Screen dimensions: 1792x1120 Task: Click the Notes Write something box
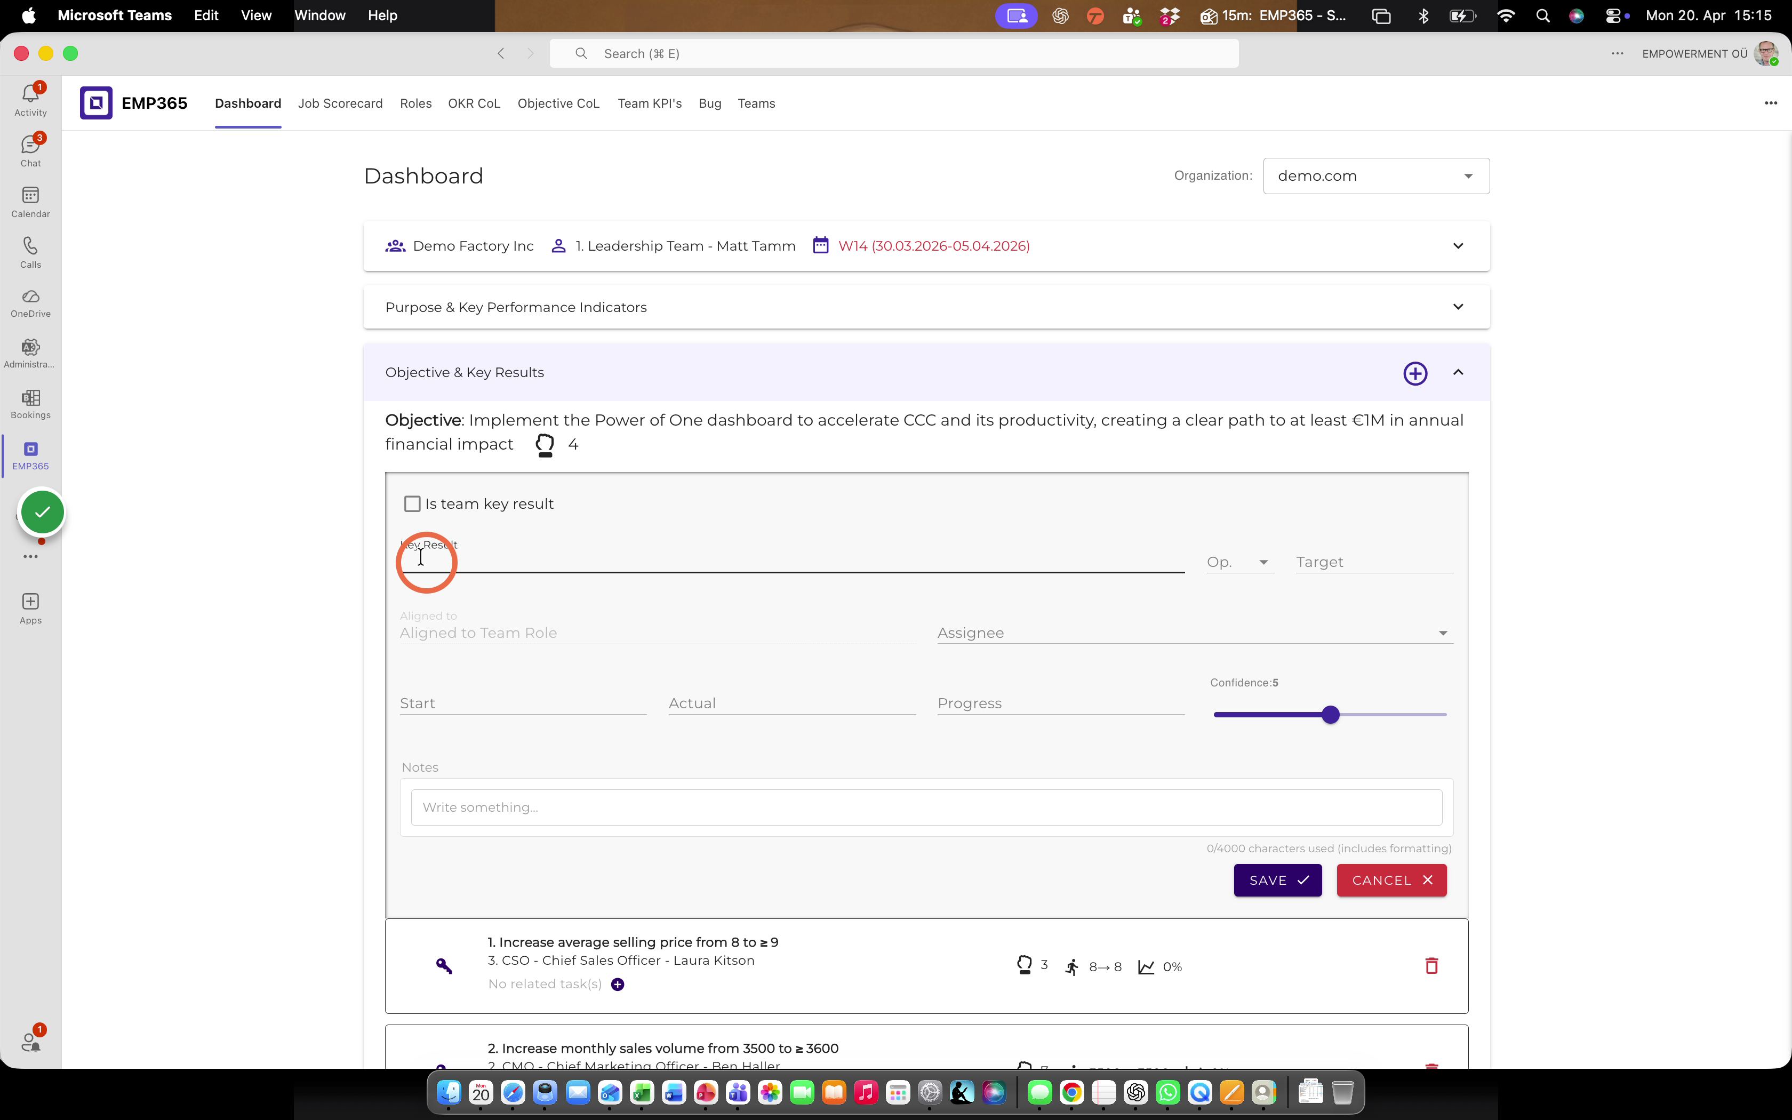tap(926, 807)
